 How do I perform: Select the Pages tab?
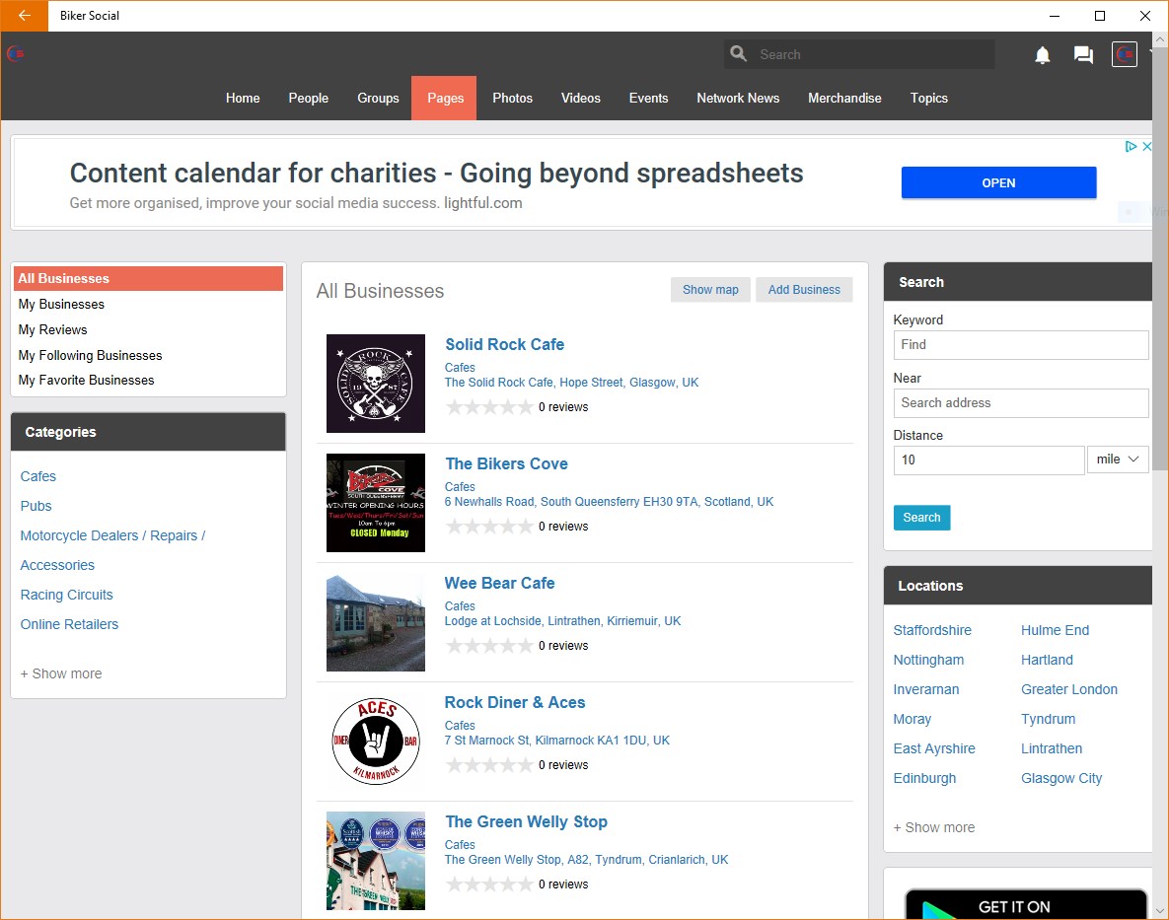point(445,98)
